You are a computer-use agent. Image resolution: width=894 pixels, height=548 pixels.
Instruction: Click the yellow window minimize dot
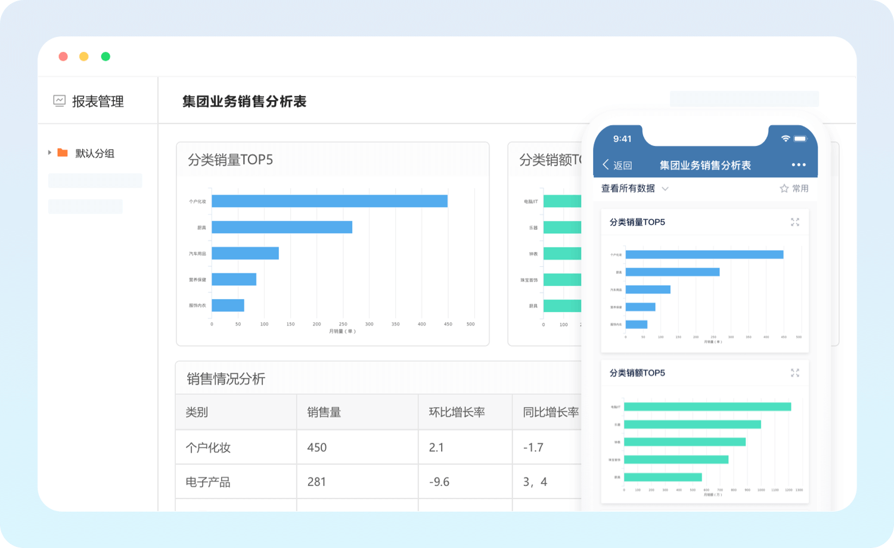[84, 57]
